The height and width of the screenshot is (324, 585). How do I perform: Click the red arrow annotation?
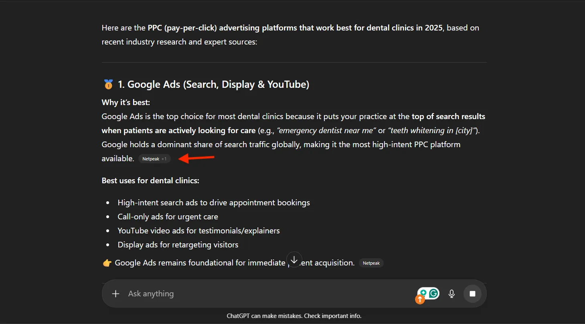pyautogui.click(x=196, y=158)
